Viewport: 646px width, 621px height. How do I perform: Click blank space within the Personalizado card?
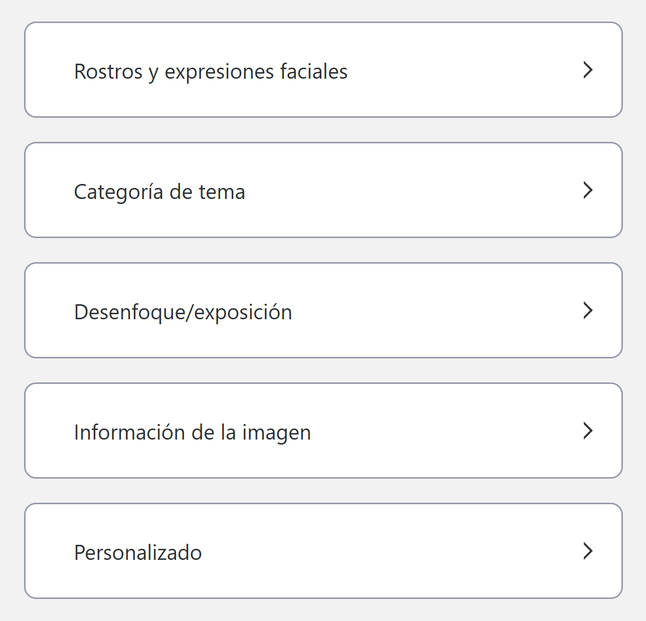pyautogui.click(x=391, y=551)
